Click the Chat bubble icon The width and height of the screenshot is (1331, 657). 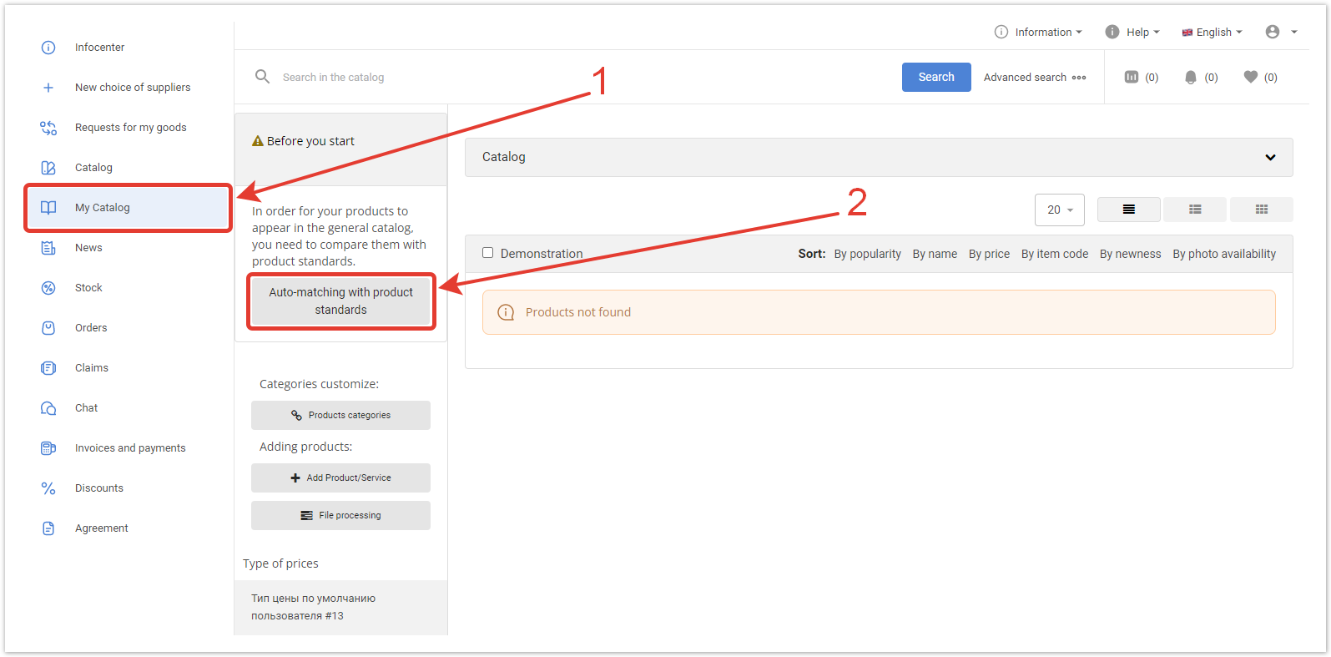[48, 408]
